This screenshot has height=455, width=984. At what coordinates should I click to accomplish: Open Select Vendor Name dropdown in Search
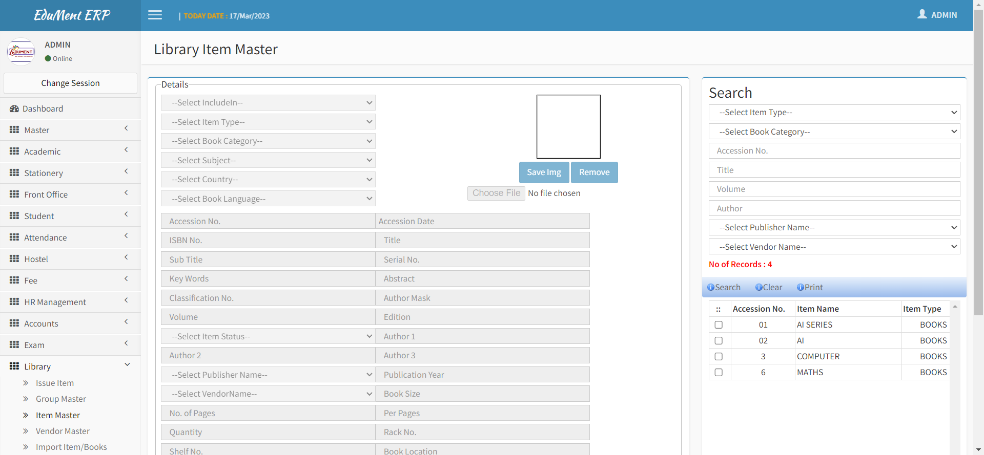click(x=834, y=247)
